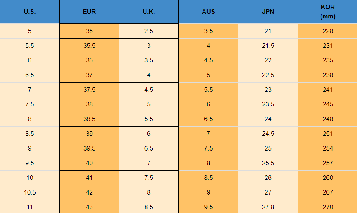The width and height of the screenshot is (357, 213).
Task: Click the U.S. column header
Action: (x=30, y=12)
